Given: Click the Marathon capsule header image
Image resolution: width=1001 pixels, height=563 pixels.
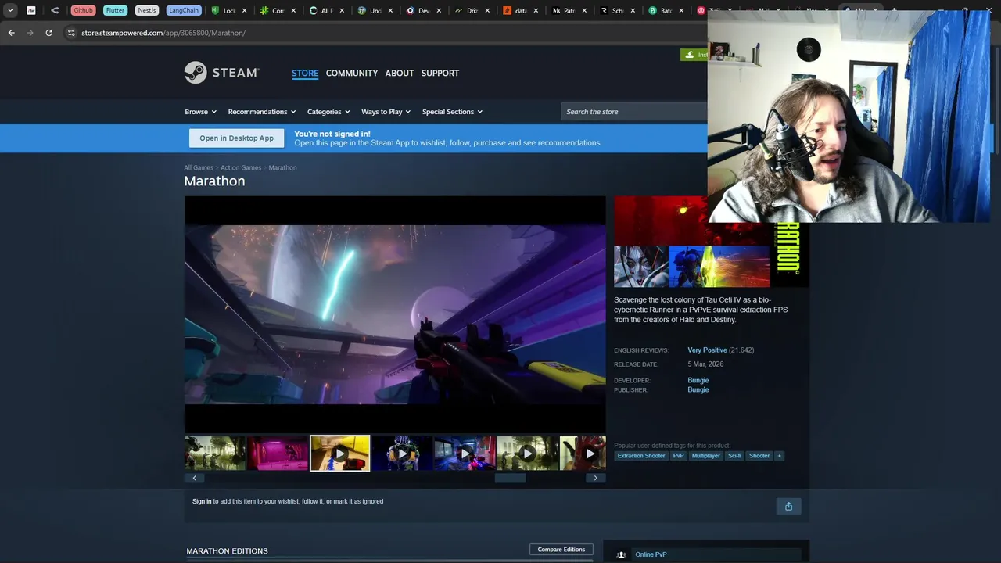Looking at the screenshot, I should pos(712,242).
